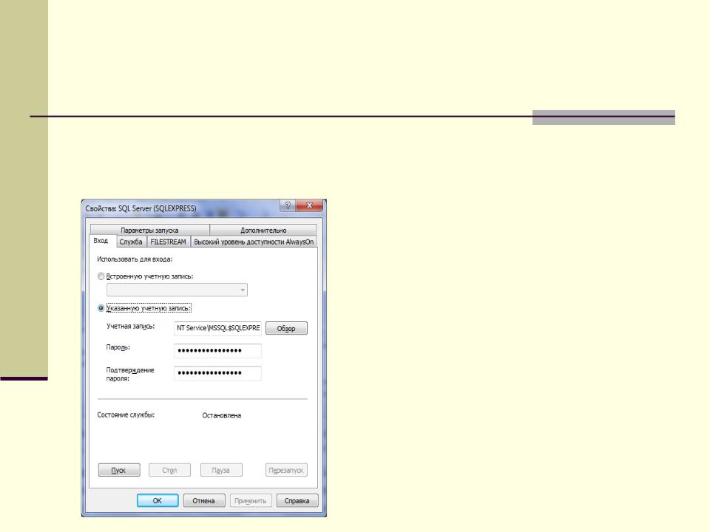
Task: Click the dialog title Свойства: SQL Server (SQLEXPRESS)
Action: coord(141,208)
